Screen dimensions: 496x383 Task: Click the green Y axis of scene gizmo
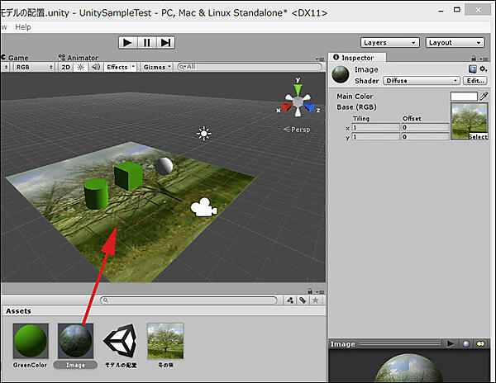click(298, 89)
